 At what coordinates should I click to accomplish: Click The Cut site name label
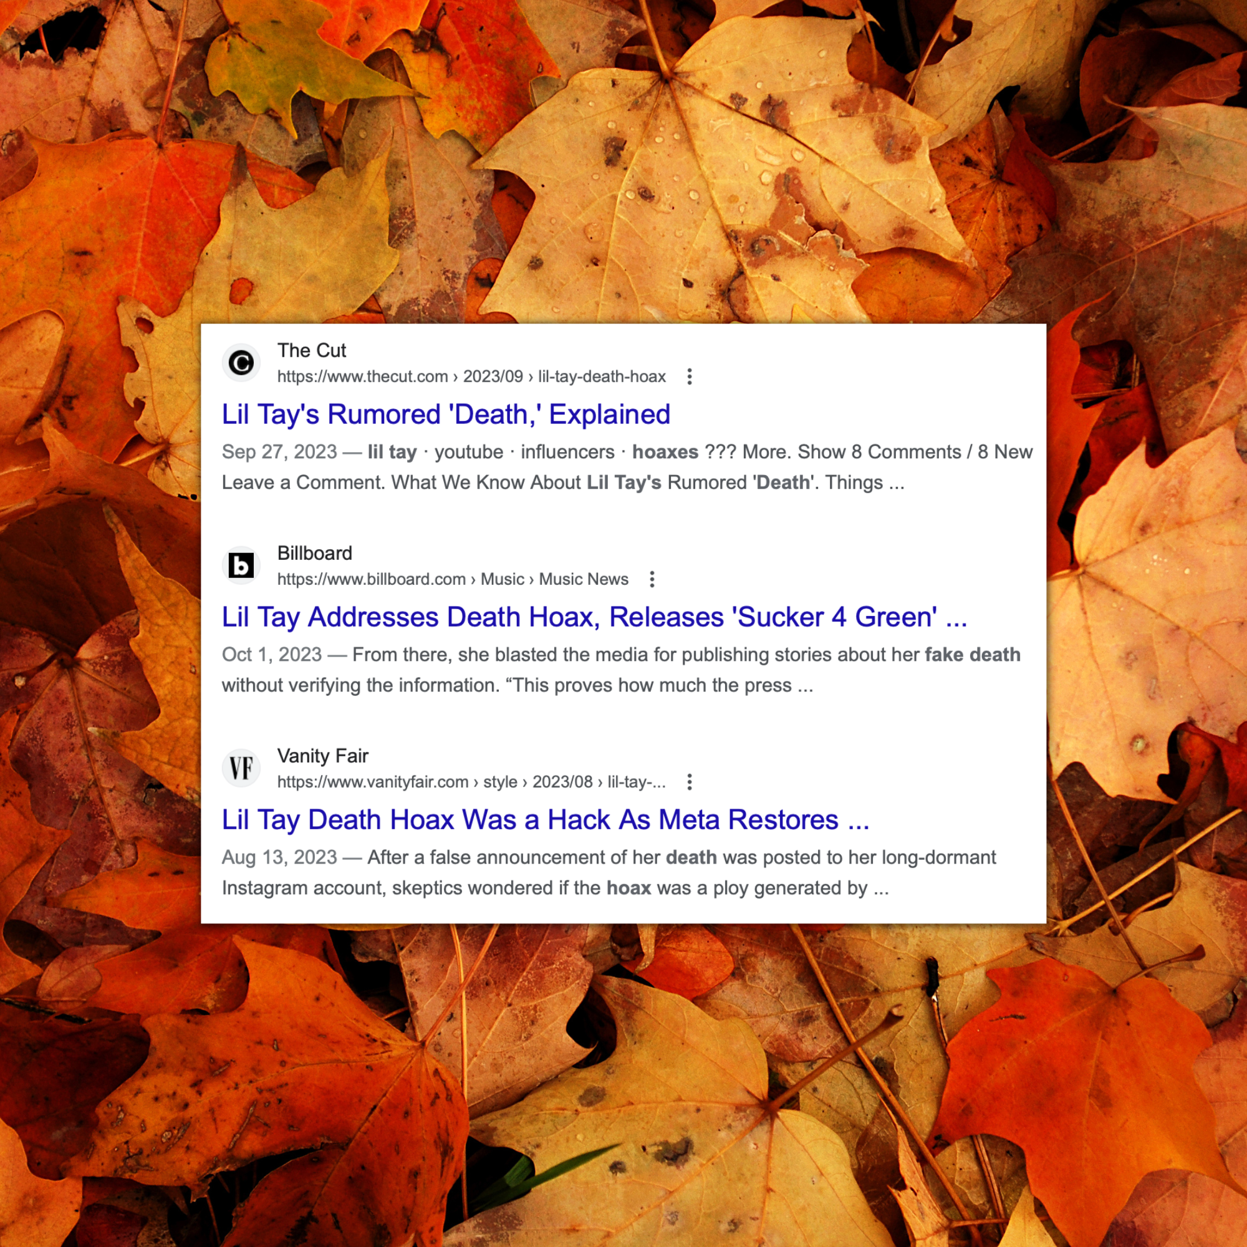point(311,350)
